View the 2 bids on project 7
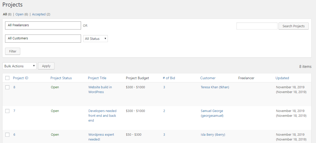The height and width of the screenshot is (143, 316). click(x=164, y=111)
